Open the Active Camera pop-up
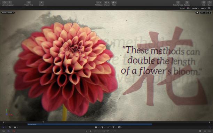 [x=8, y=13]
